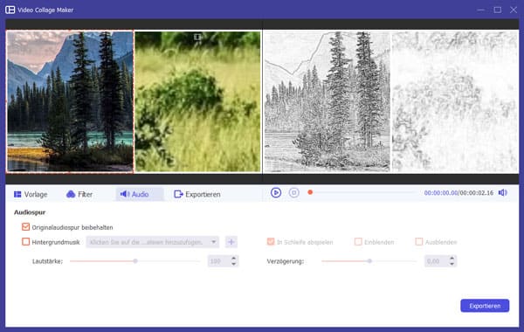Adjust the Lautstärke slider
524x332 pixels.
[x=134, y=261]
